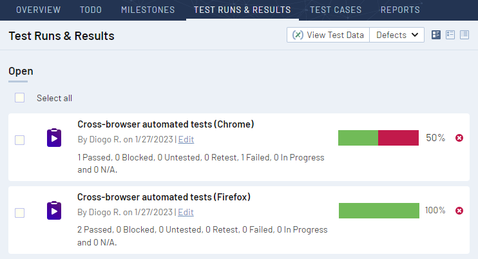Click the Firefox test run clipboard icon

[x=54, y=211]
